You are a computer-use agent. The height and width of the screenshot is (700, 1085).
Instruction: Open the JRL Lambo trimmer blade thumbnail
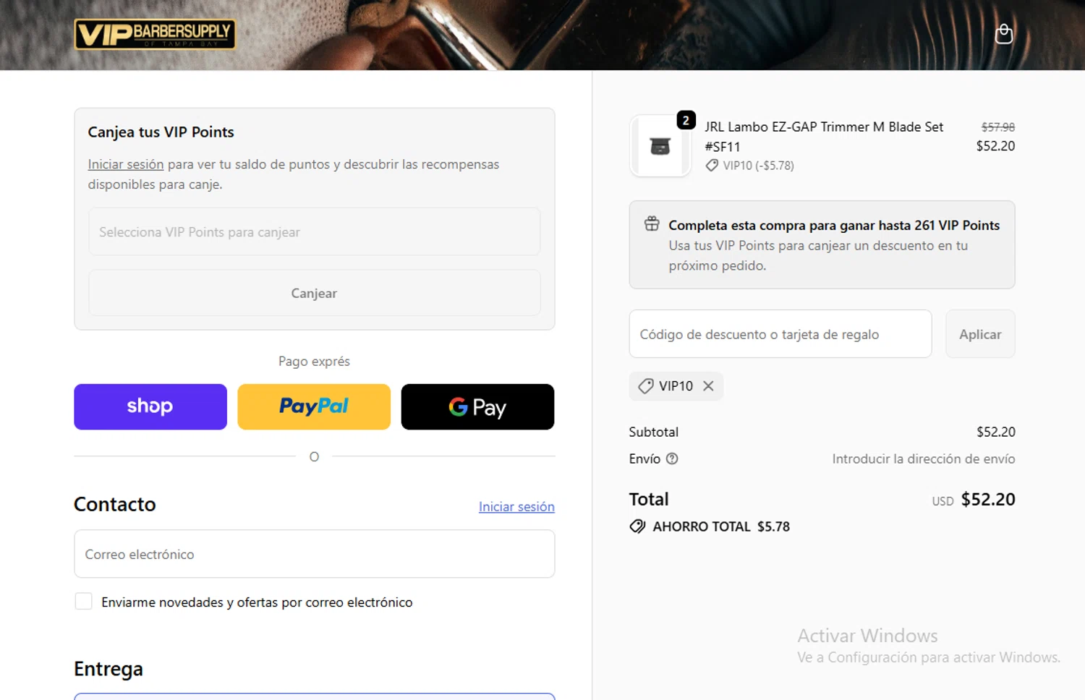coord(660,146)
